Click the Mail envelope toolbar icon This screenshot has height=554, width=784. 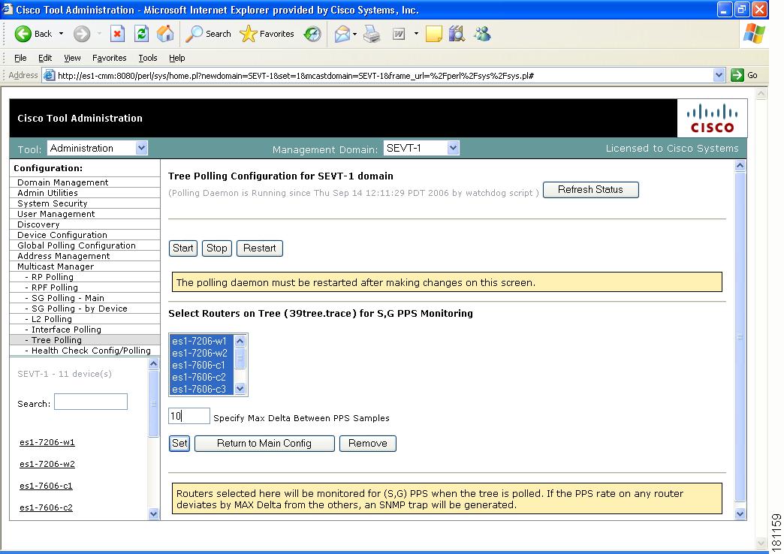click(342, 34)
